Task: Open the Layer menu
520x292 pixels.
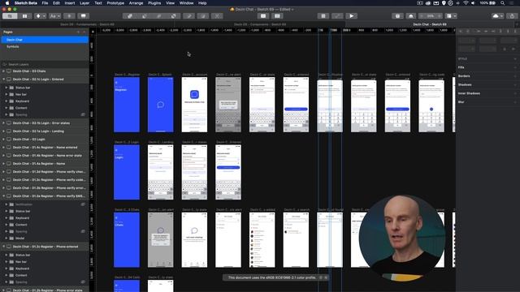Action: point(84,3)
